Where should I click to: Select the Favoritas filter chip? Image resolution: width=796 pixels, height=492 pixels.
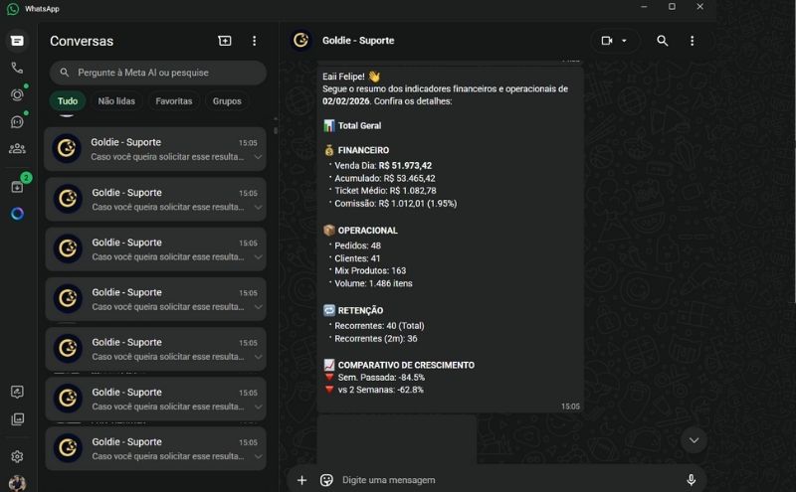(x=174, y=101)
